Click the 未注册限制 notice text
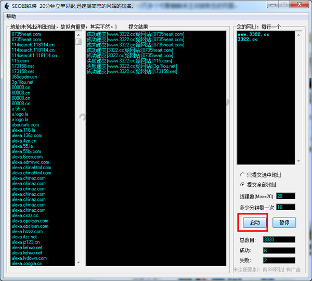Screen dimensions: 312x281 point(267,270)
